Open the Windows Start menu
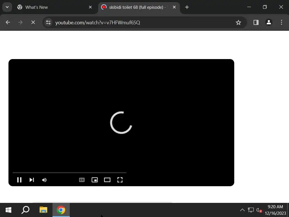 (x=8, y=210)
